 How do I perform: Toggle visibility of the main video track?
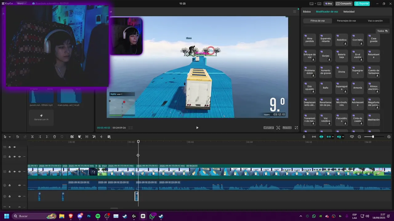(14, 172)
